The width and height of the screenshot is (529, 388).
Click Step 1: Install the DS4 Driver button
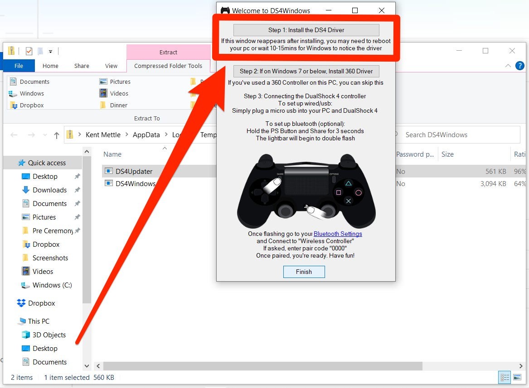[306, 30]
